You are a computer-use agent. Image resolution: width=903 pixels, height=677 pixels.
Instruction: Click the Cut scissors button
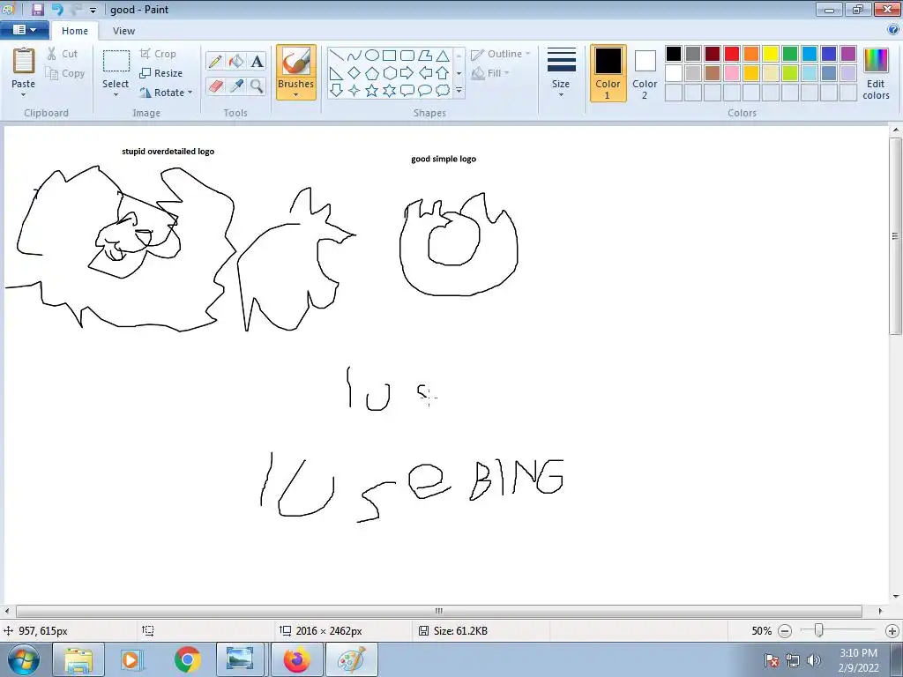coord(63,54)
